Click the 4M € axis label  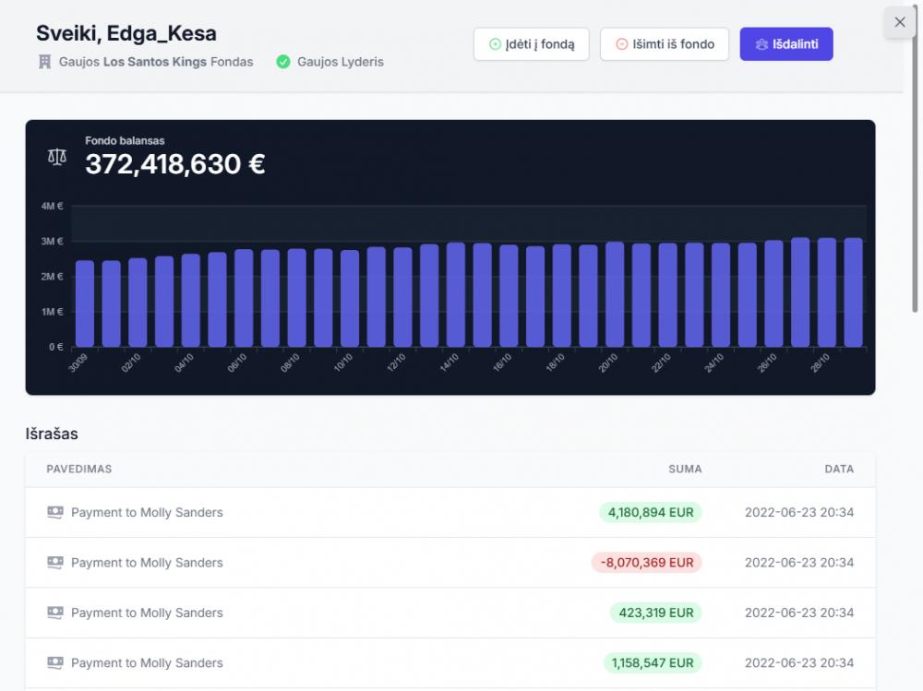click(x=52, y=206)
